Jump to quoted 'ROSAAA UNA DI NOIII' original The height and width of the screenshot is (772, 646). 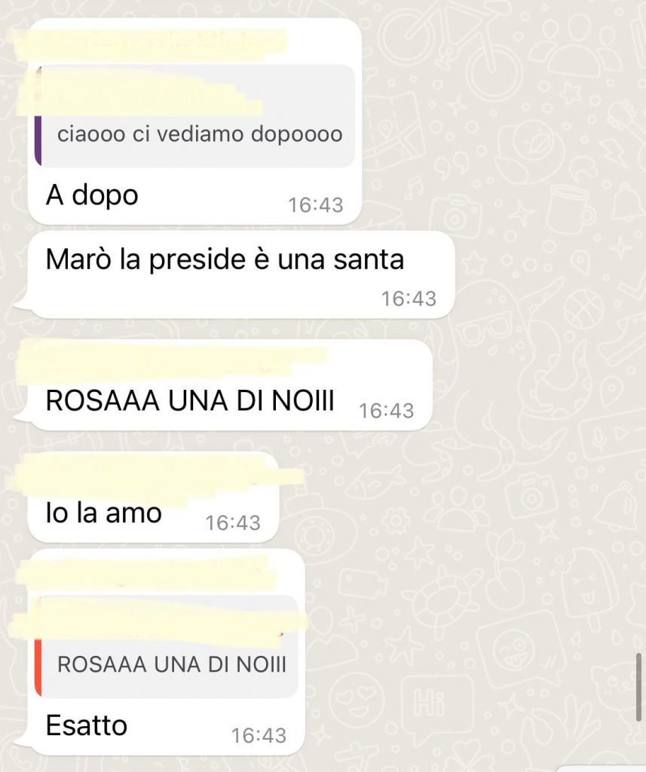click(167, 646)
